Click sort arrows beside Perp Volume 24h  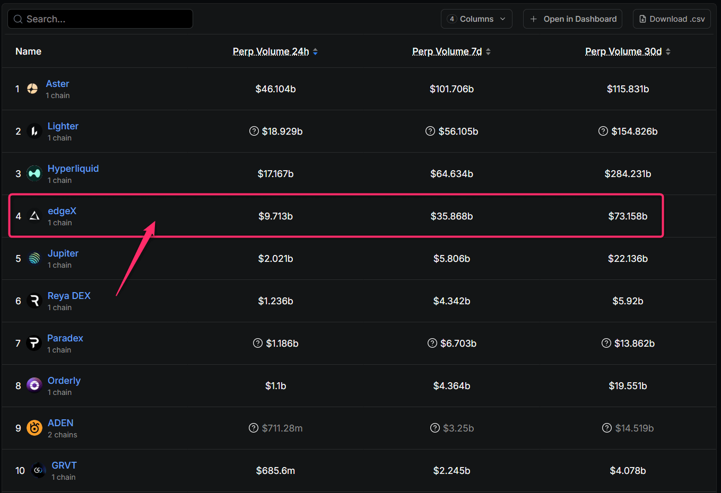click(315, 51)
